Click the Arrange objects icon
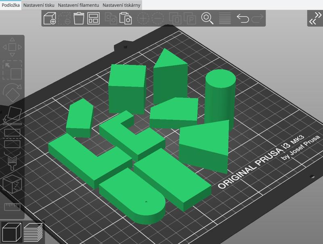 pos(93,18)
